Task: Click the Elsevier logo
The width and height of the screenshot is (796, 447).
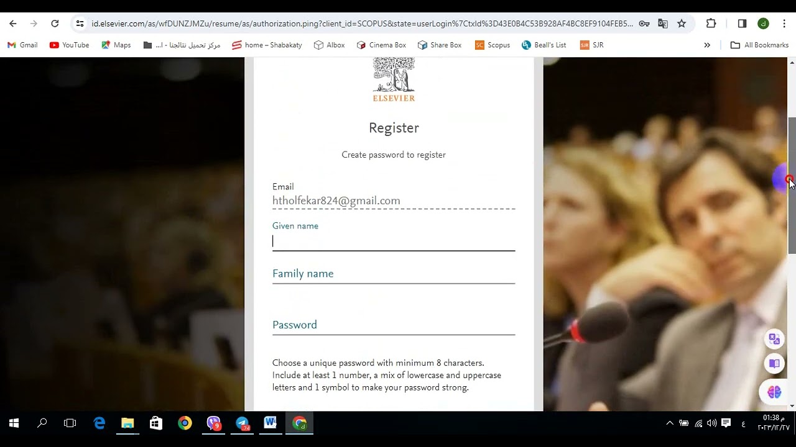Action: [x=394, y=79]
